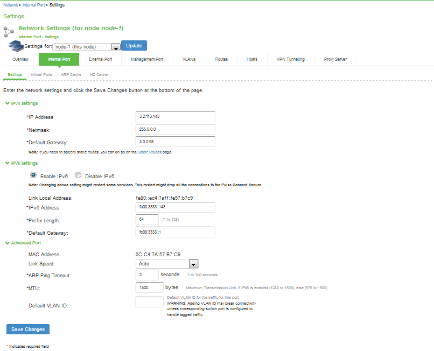
Task: Open the ARP Cache sub-tab
Action: coord(71,74)
